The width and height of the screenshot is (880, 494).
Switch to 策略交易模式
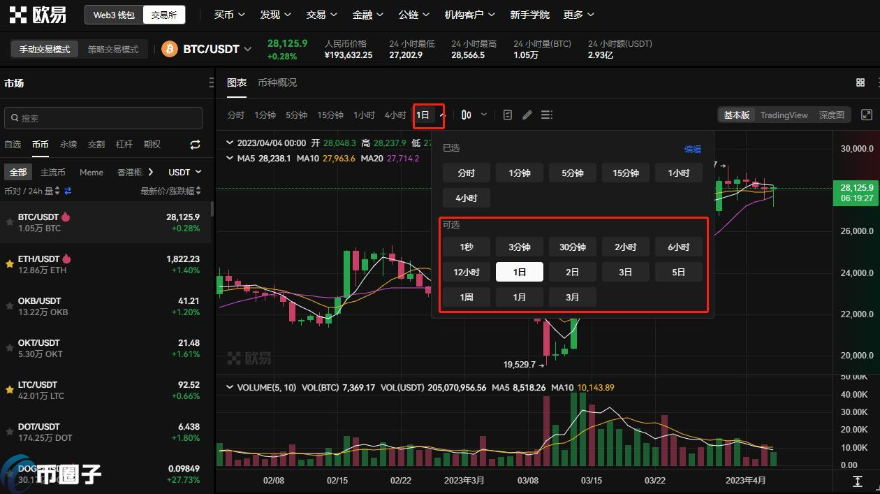coord(113,50)
